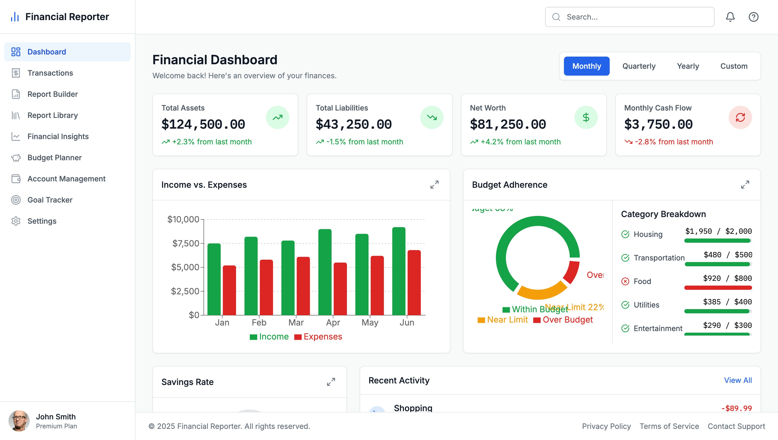Expand the Budget Adherence panel

coord(745,184)
